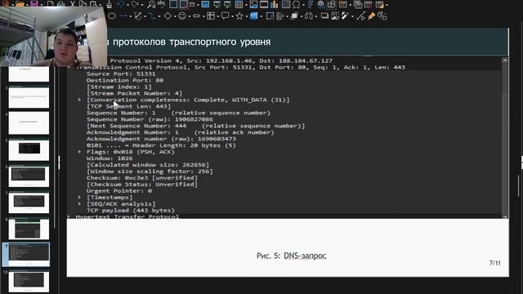Toggle Glue Points mode with the orange icon

[372, 16]
